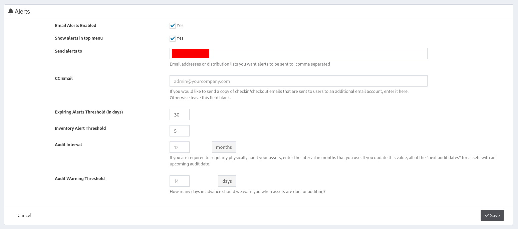Uncheck Show alerts in top menu
This screenshot has height=229, width=518.
click(173, 38)
